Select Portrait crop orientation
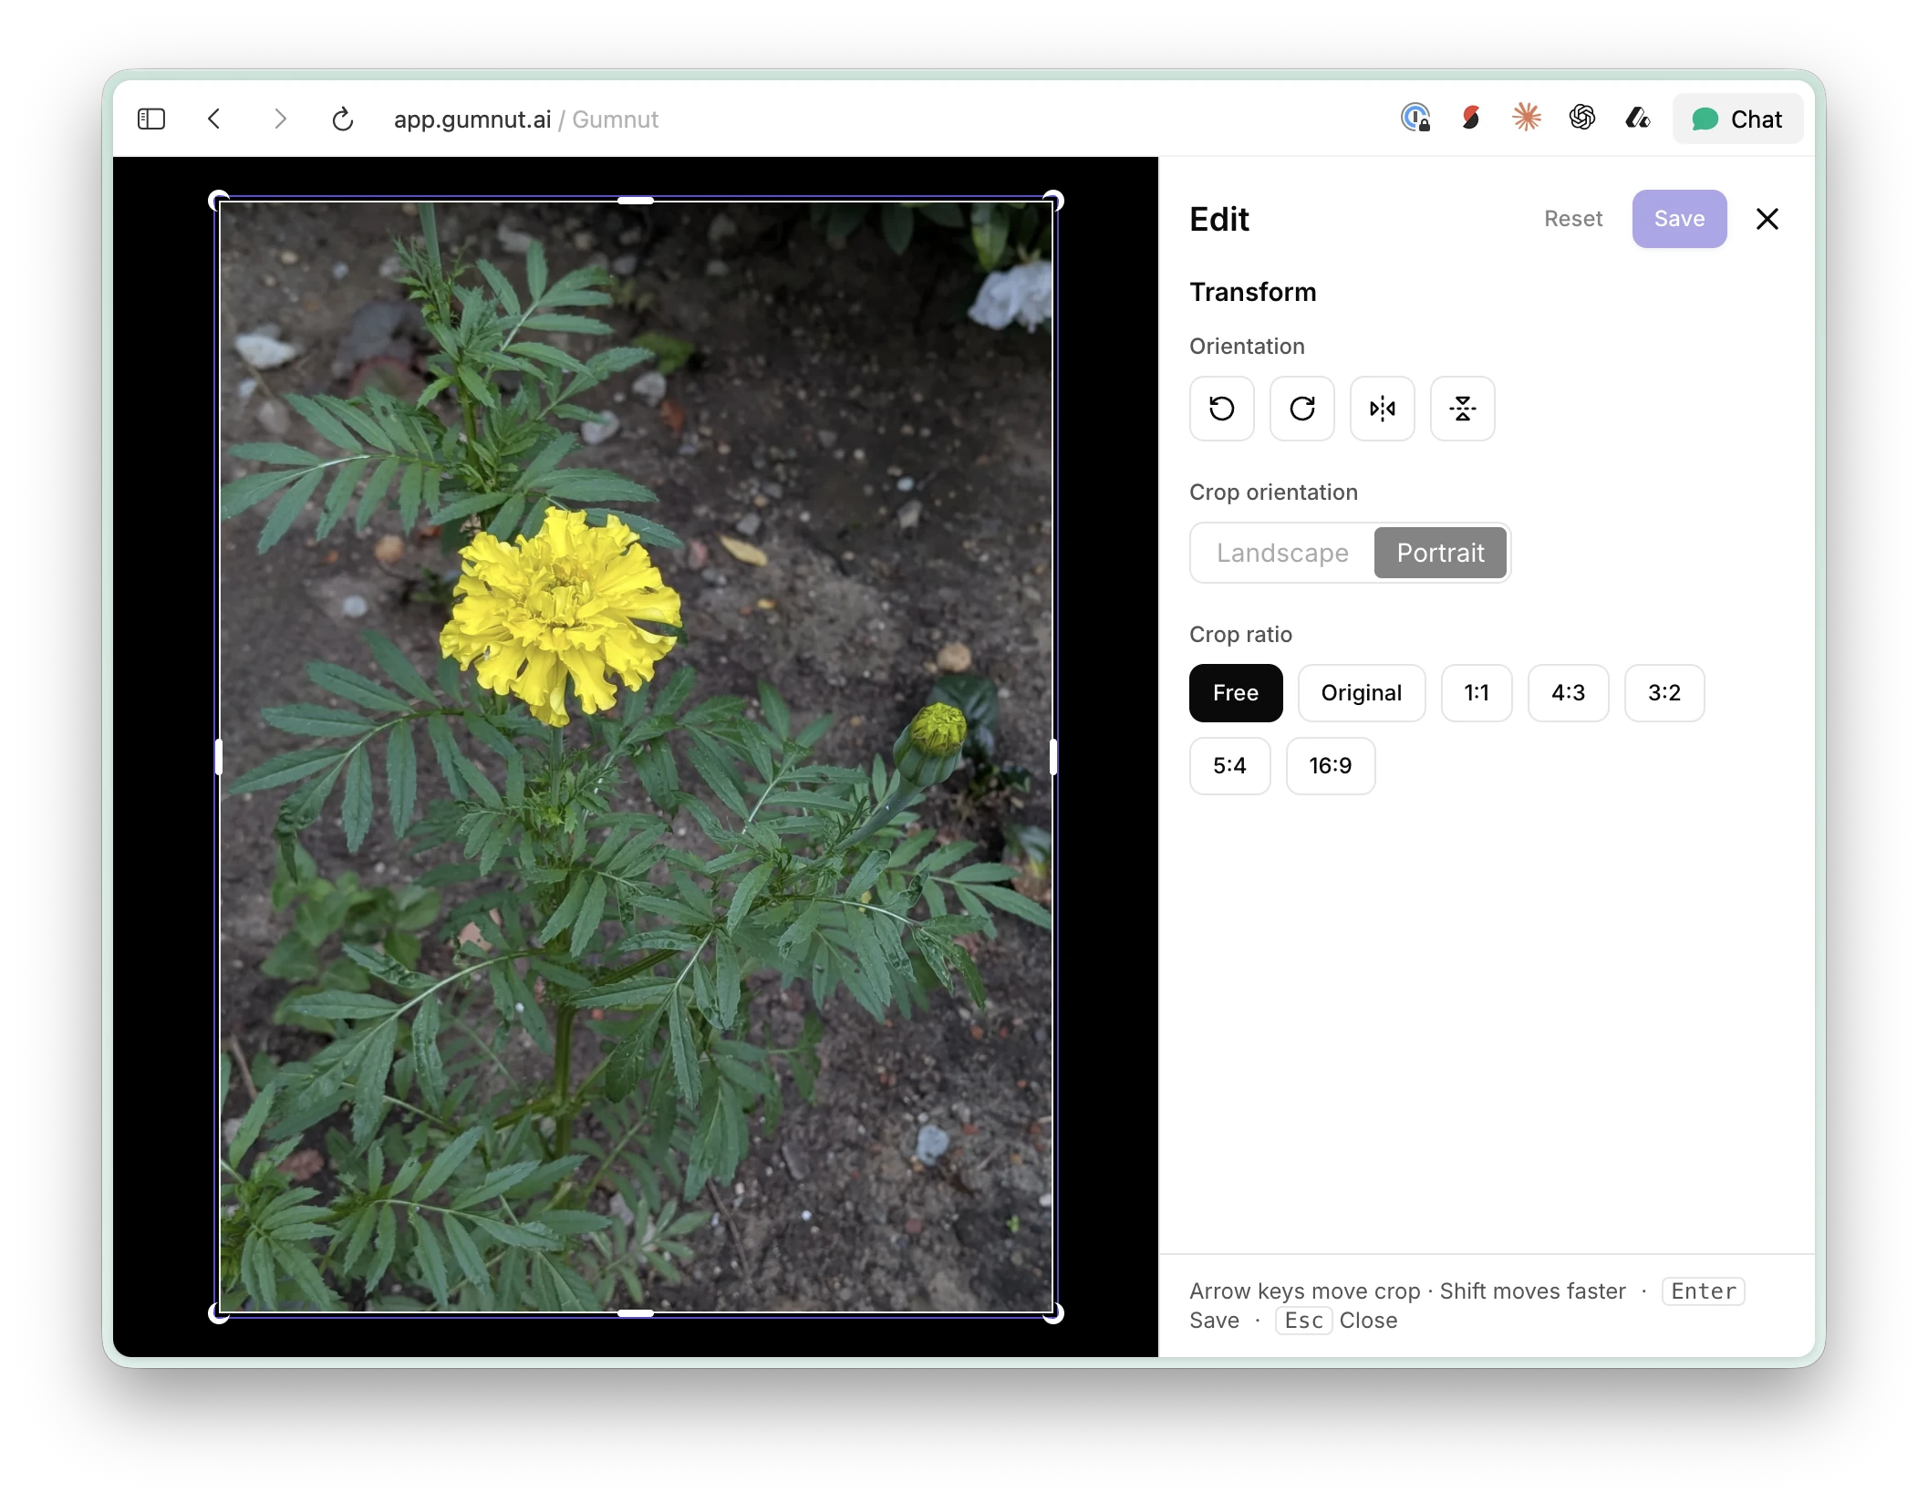 pos(1440,553)
